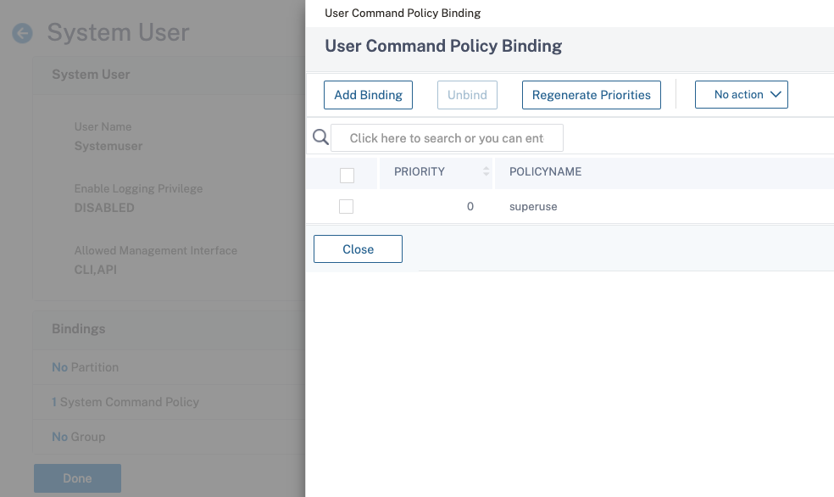Click the POLICYNAME column header
The image size is (834, 497).
pos(545,171)
